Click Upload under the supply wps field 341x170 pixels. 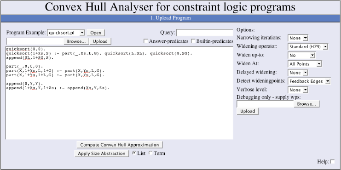click(248, 111)
